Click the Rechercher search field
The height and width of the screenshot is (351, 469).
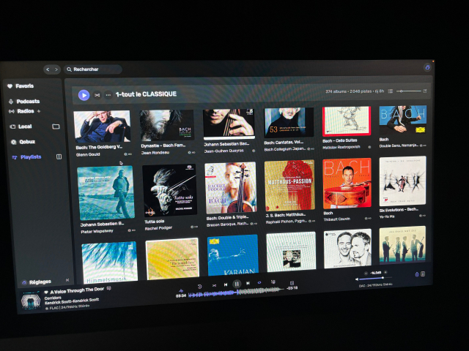93,69
